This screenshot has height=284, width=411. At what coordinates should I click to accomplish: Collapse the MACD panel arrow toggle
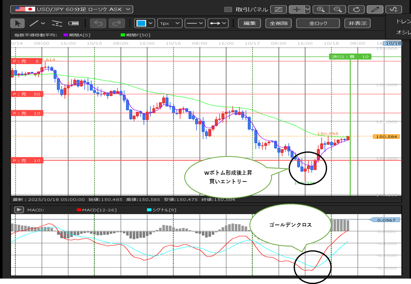(x=19, y=210)
